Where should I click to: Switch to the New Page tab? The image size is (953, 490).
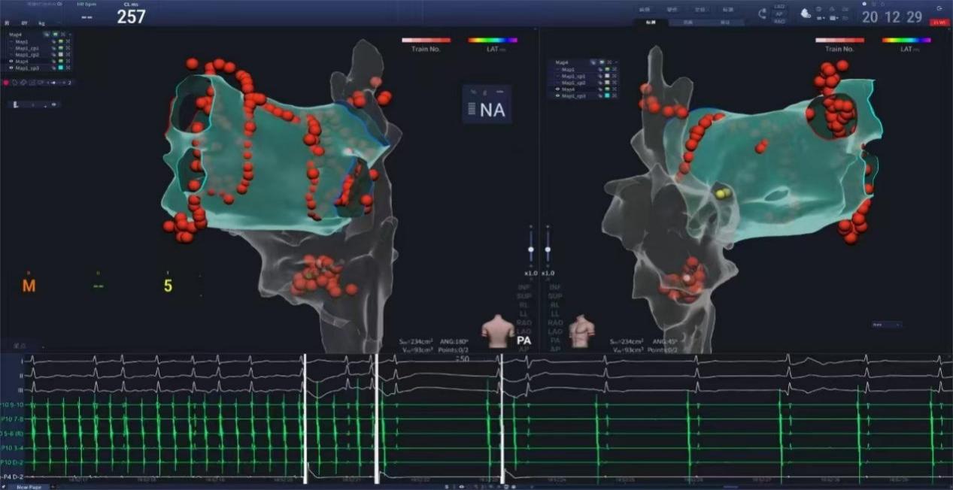pos(29,487)
